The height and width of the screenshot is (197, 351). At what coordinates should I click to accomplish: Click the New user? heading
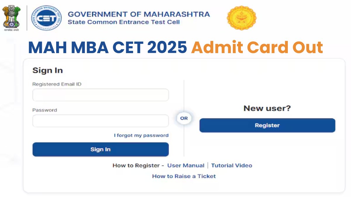(x=267, y=108)
